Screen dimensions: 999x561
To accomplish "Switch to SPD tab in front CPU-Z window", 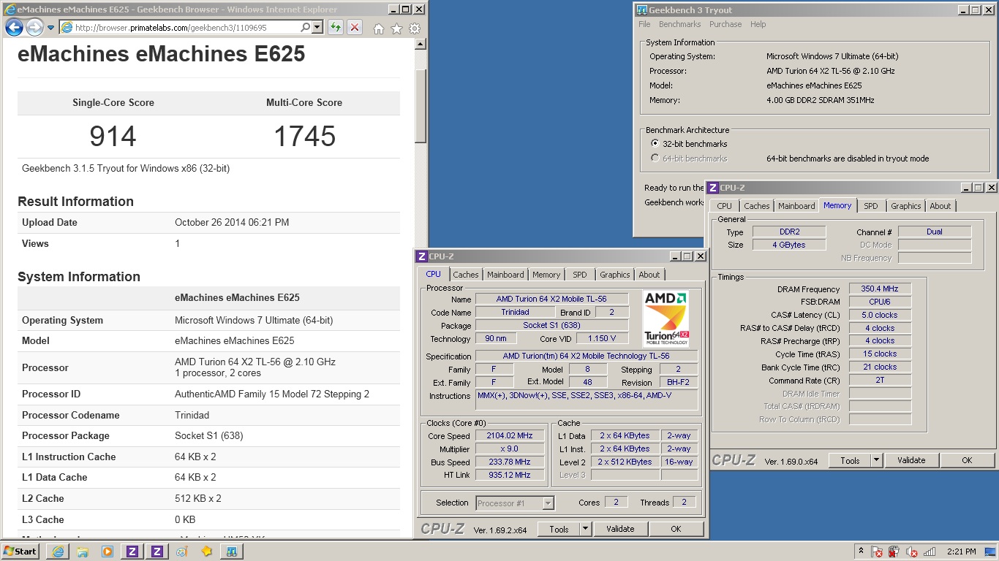I will pos(580,275).
